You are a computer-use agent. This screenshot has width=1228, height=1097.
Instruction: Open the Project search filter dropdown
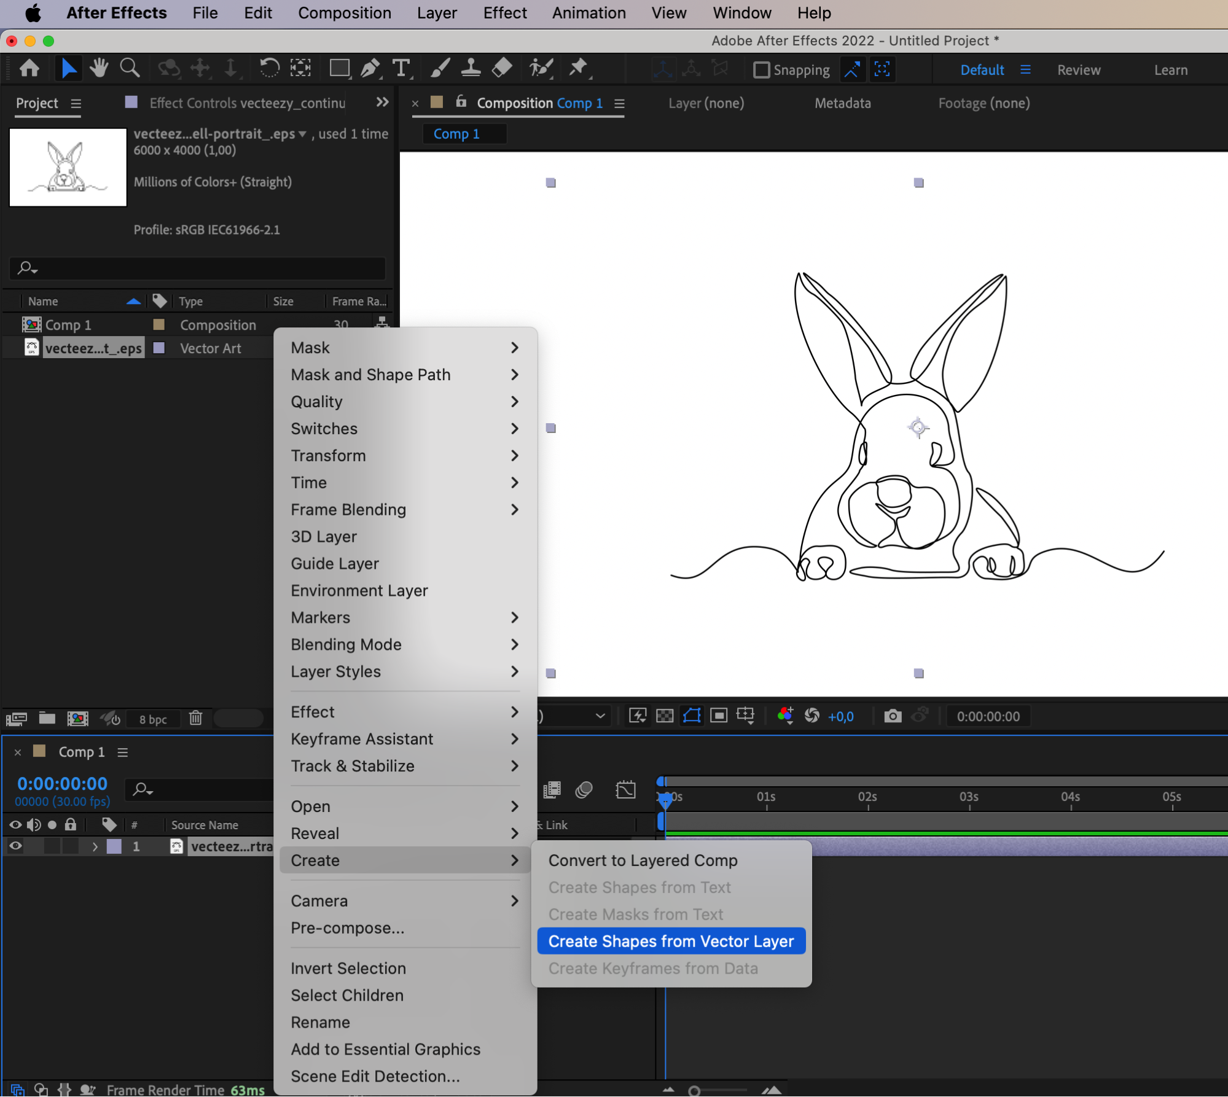coord(28,268)
